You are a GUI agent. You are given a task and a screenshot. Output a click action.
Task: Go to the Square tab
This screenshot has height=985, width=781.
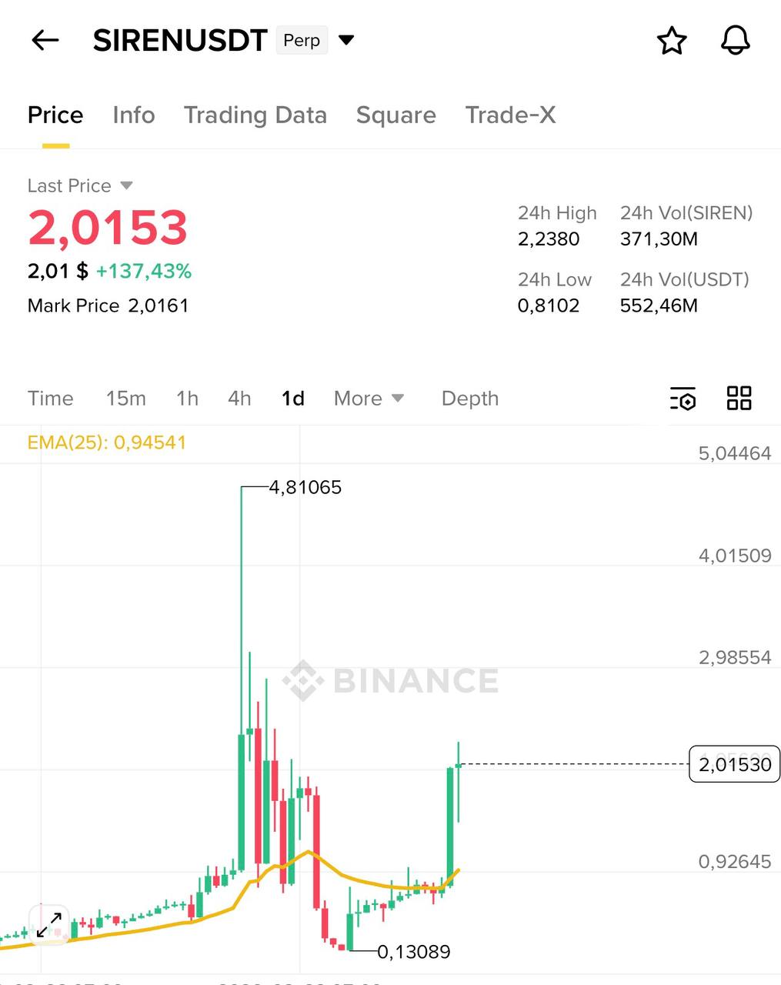click(x=396, y=115)
